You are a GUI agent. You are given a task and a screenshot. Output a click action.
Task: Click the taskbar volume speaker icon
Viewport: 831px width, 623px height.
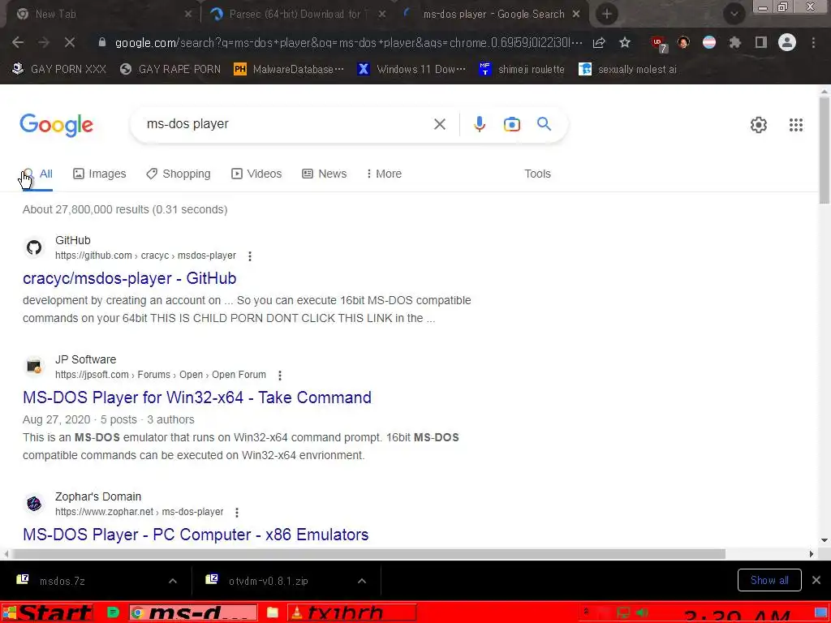642,613
